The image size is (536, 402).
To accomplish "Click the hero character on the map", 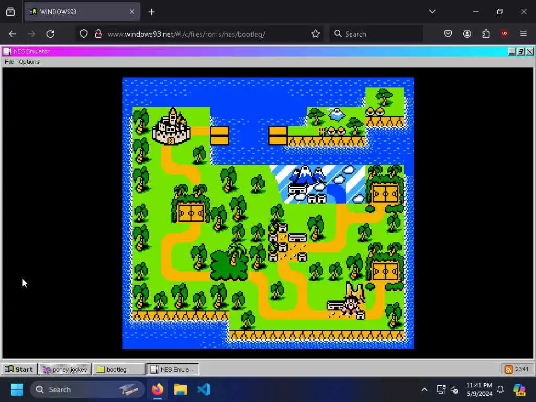I will click(350, 305).
